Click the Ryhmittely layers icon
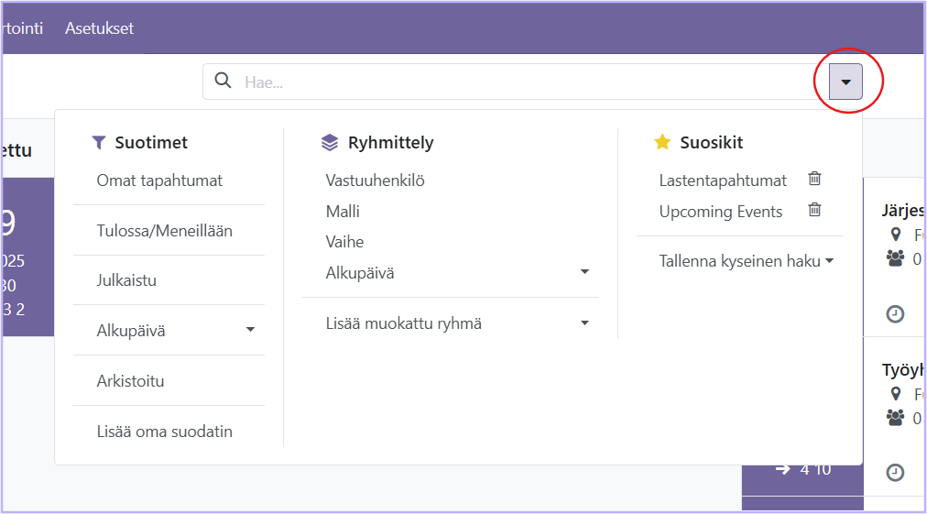 tap(330, 143)
